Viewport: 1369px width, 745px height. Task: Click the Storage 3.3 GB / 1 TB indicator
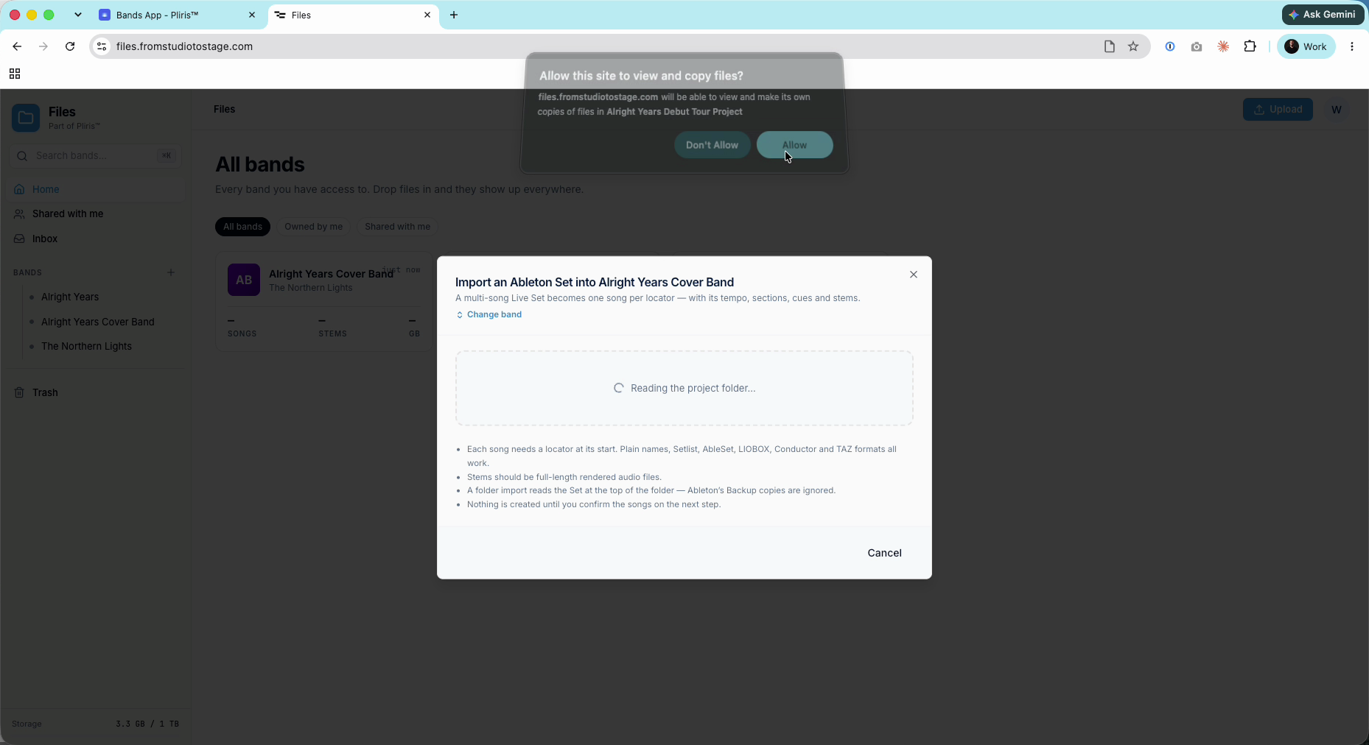[95, 724]
